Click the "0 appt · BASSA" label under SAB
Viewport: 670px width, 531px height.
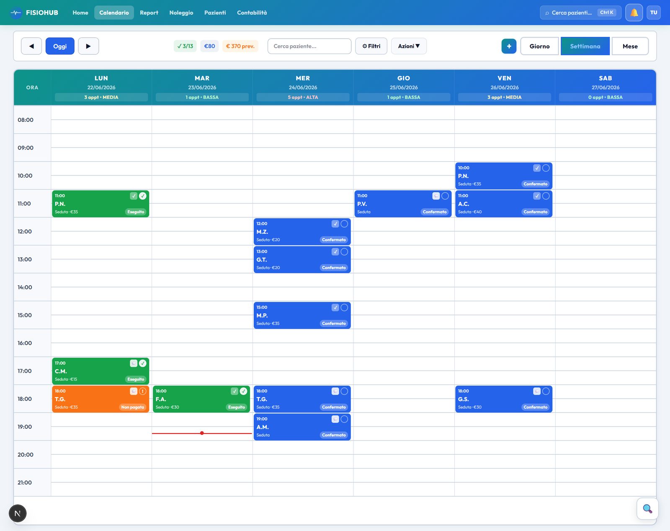605,97
